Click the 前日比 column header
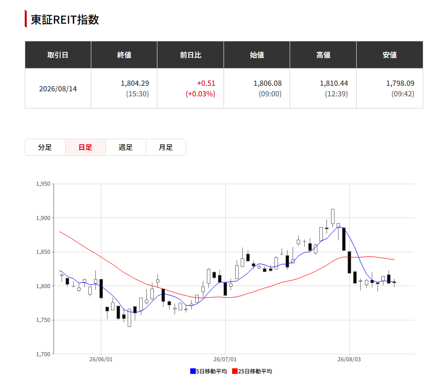Image resolution: width=444 pixels, height=387 pixels. pos(191,55)
